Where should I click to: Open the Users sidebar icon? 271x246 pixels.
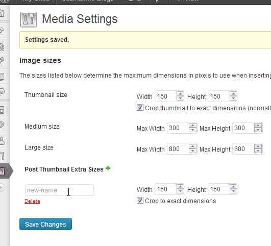point(2,141)
